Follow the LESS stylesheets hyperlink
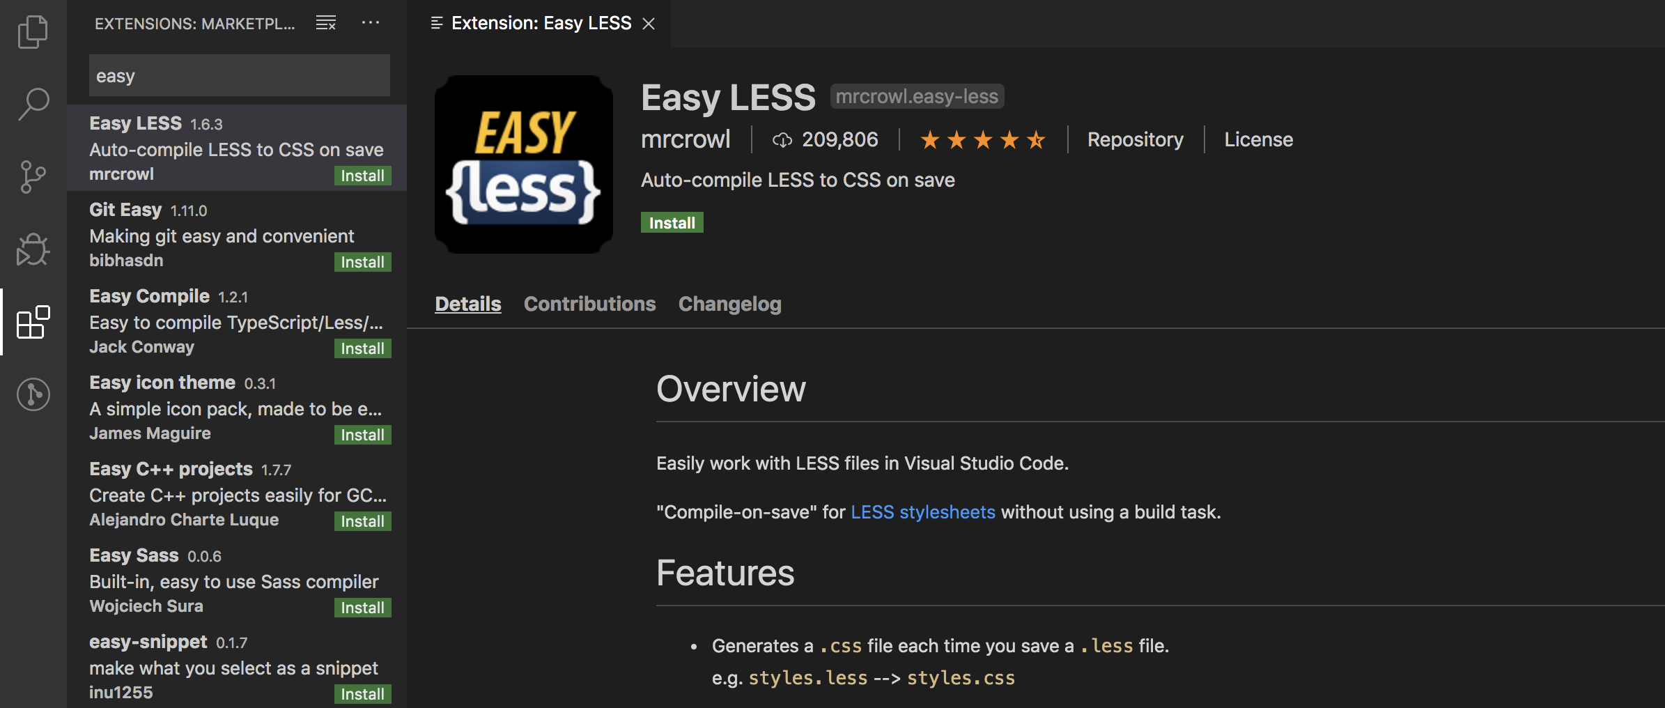 922,512
